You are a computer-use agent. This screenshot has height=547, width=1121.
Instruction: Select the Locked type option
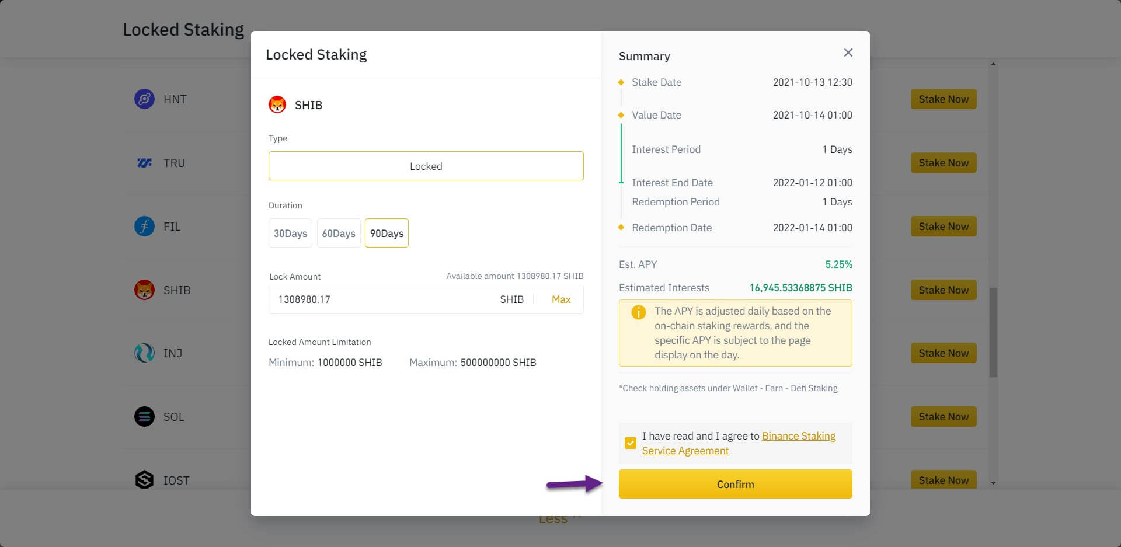426,166
